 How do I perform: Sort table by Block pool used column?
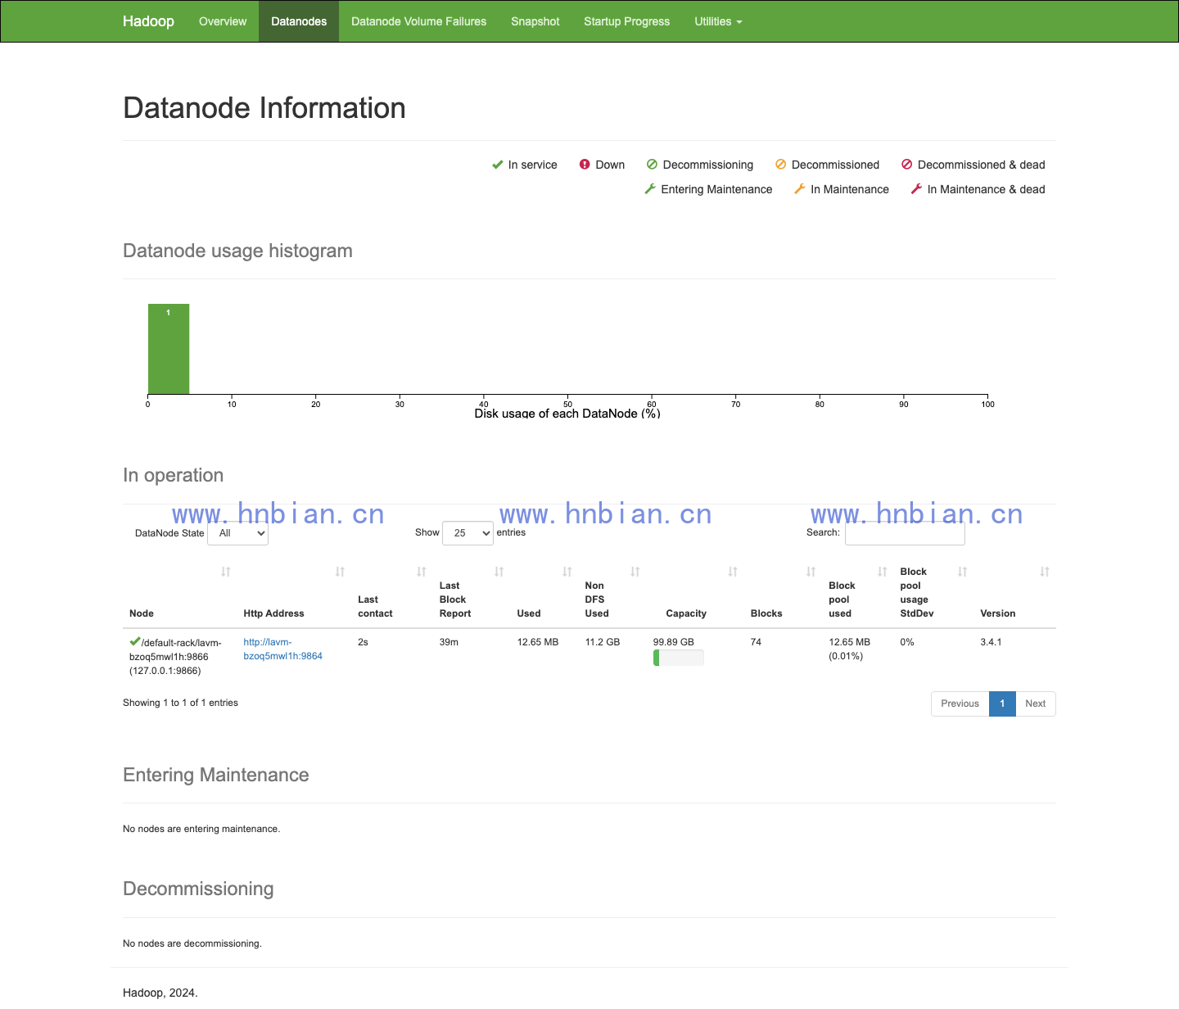point(857,592)
